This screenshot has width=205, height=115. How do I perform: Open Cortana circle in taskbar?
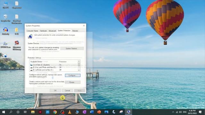point(18,112)
